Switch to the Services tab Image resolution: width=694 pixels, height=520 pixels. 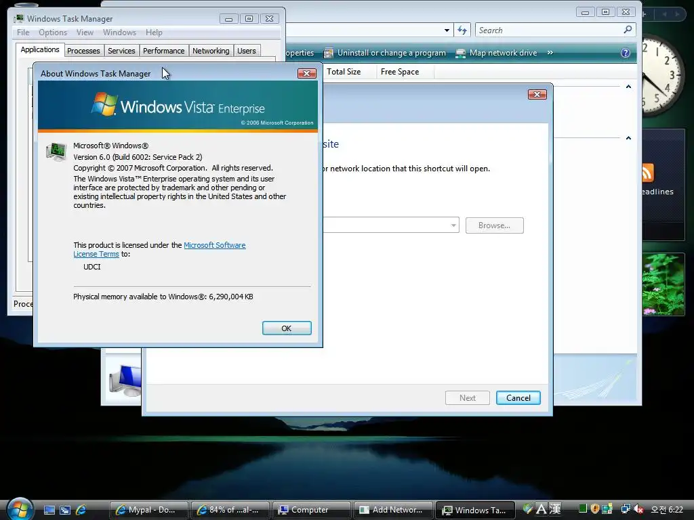pos(121,51)
